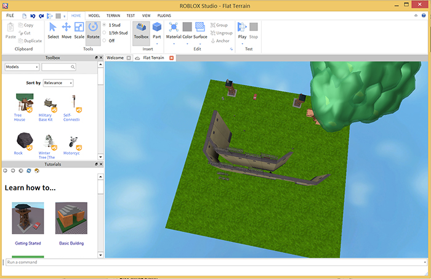Click the Stop test button
Viewport: 431px width, 279px height.
pos(254,31)
